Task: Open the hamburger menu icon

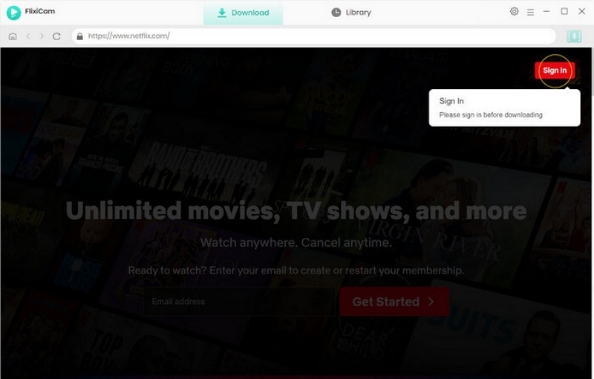Action: coord(530,13)
